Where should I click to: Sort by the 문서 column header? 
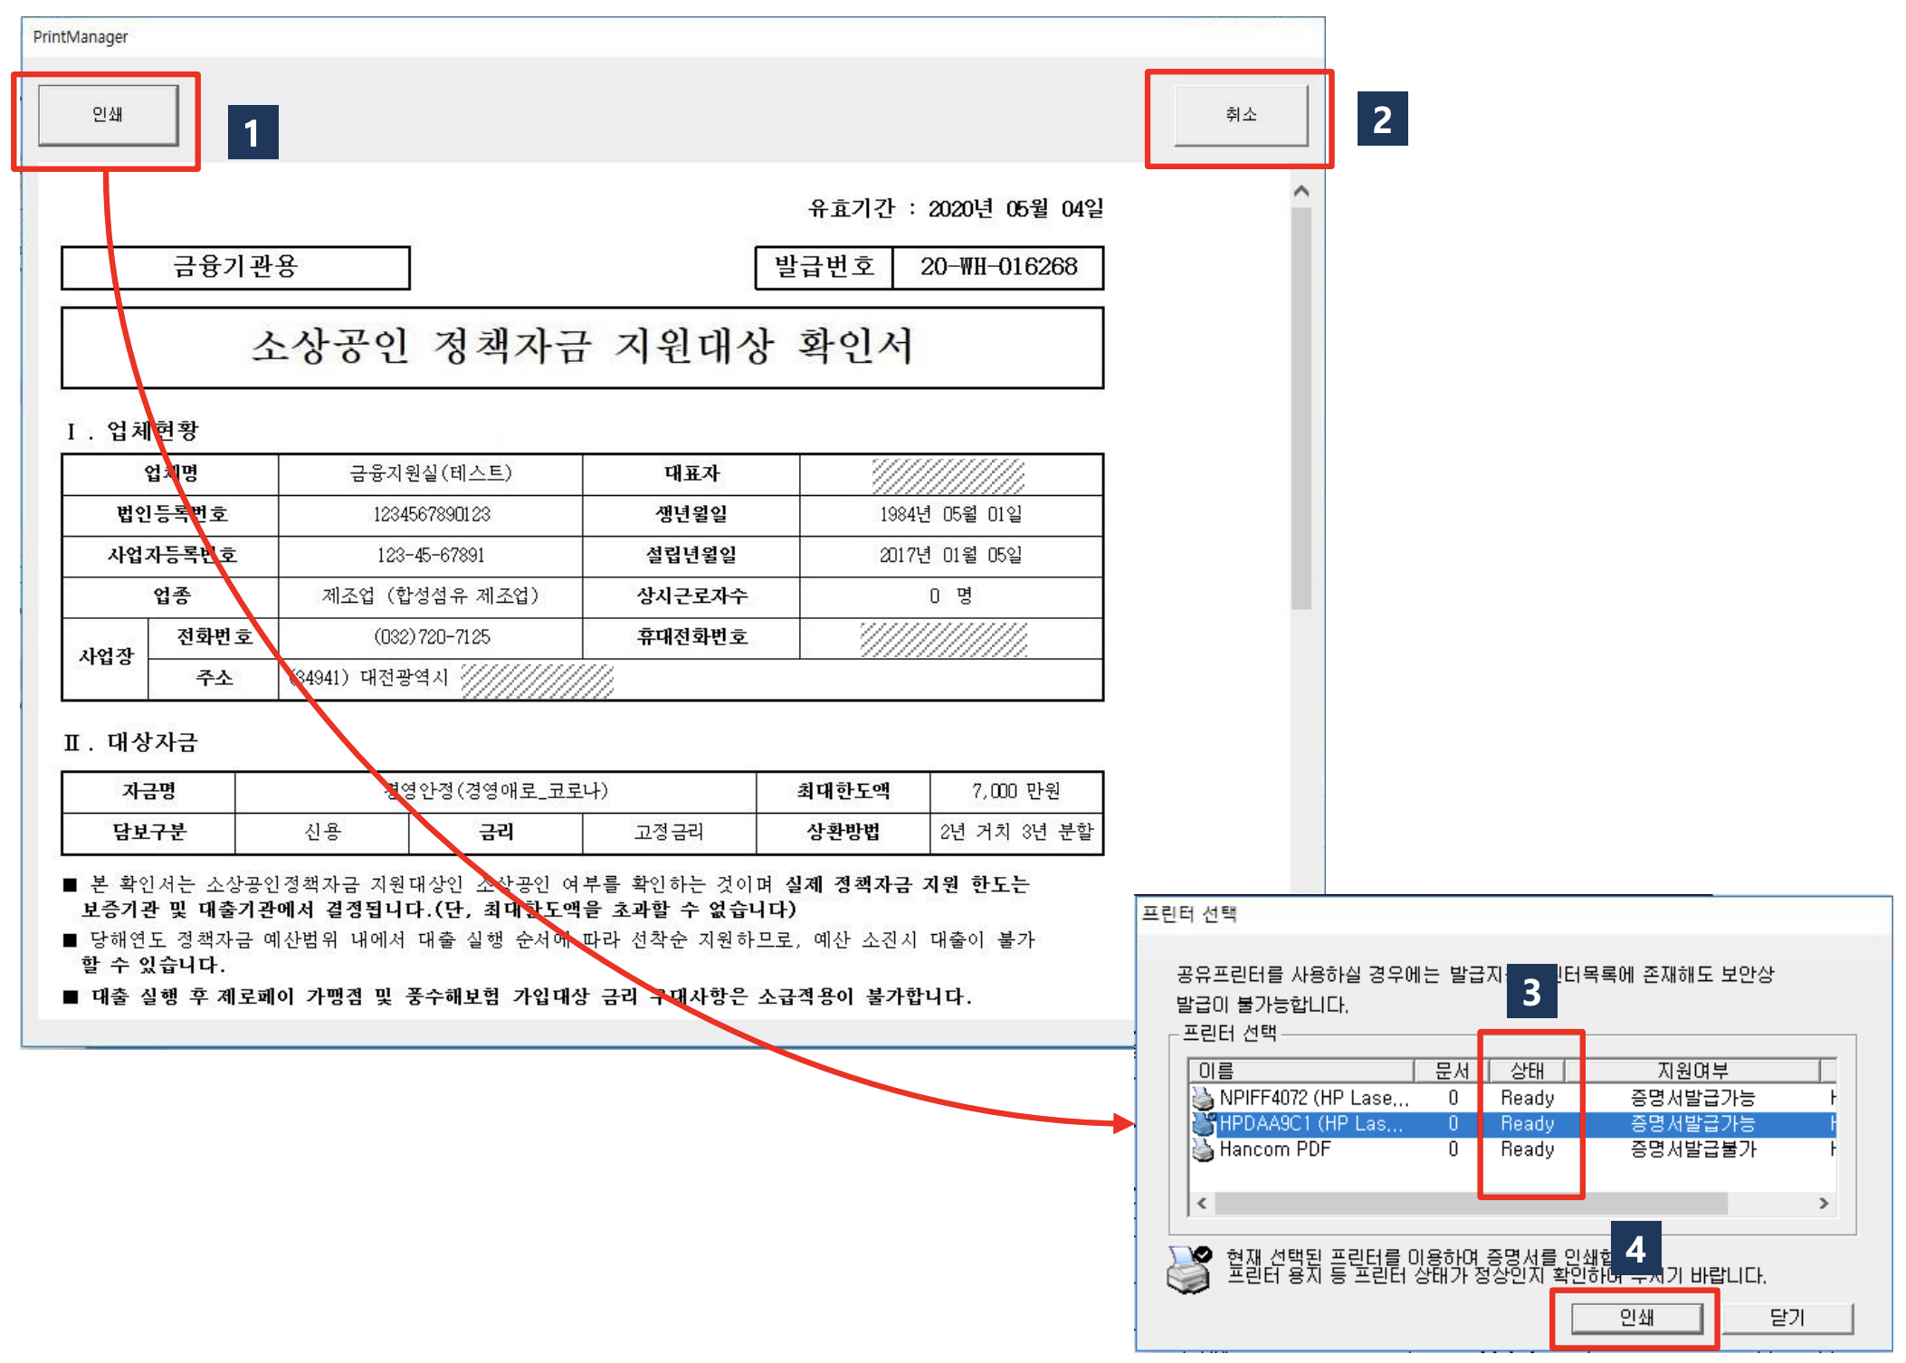[x=1451, y=1071]
